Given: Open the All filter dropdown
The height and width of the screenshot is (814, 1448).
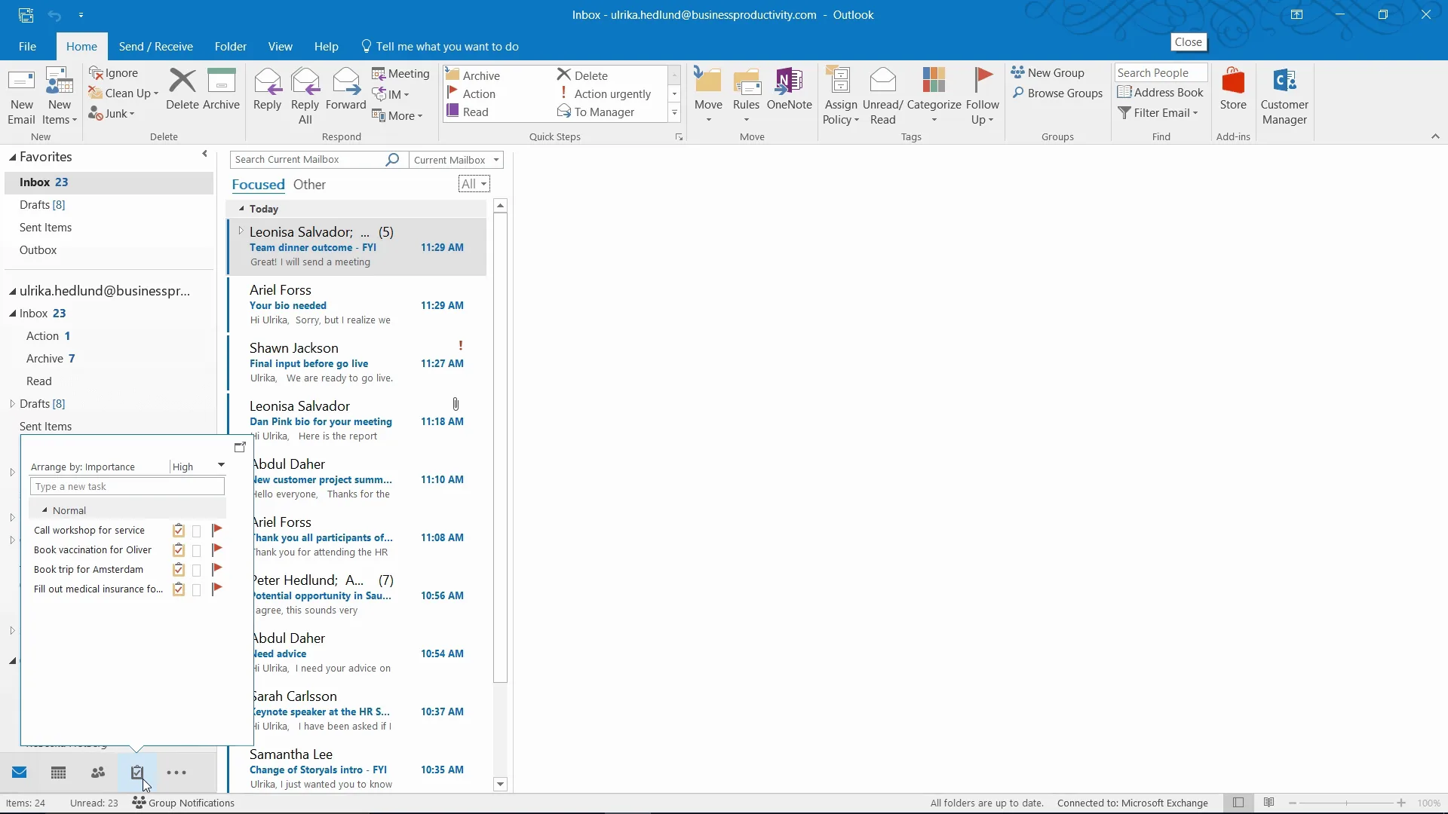Looking at the screenshot, I should click(474, 184).
